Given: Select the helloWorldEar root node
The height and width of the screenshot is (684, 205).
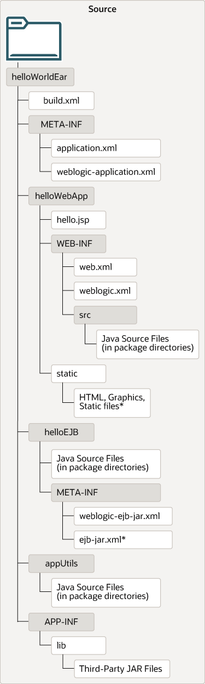Looking at the screenshot, I should [39, 77].
